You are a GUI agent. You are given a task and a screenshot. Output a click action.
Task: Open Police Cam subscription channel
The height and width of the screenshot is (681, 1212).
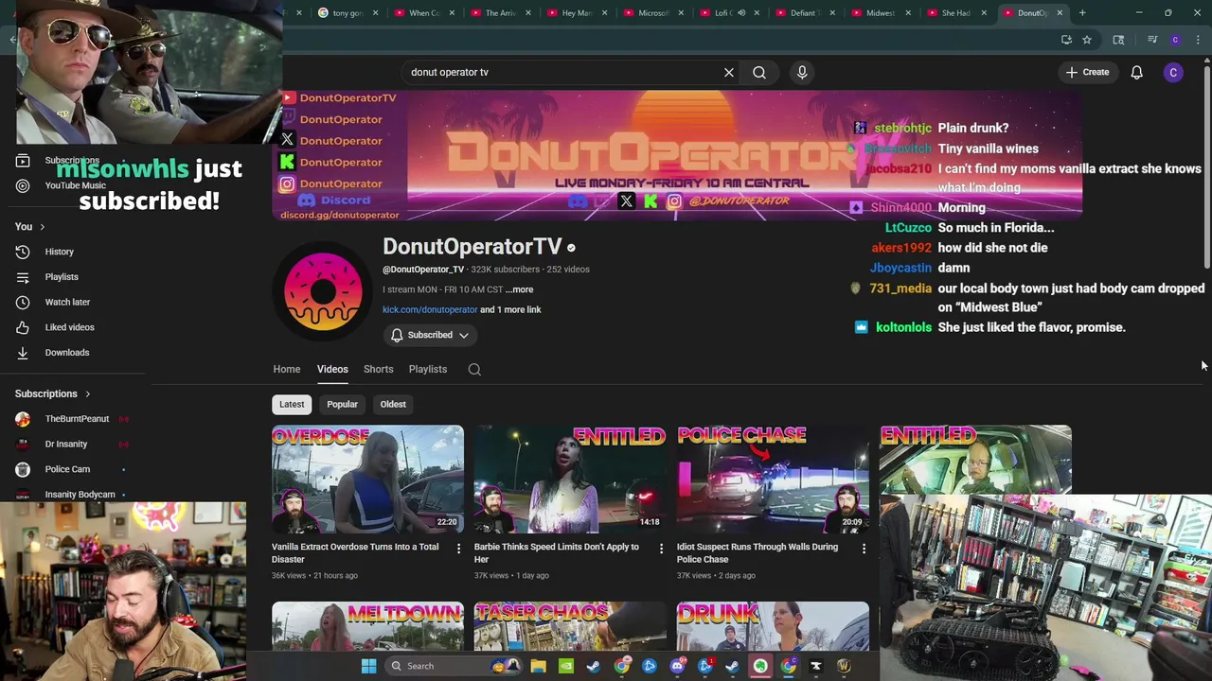66,469
